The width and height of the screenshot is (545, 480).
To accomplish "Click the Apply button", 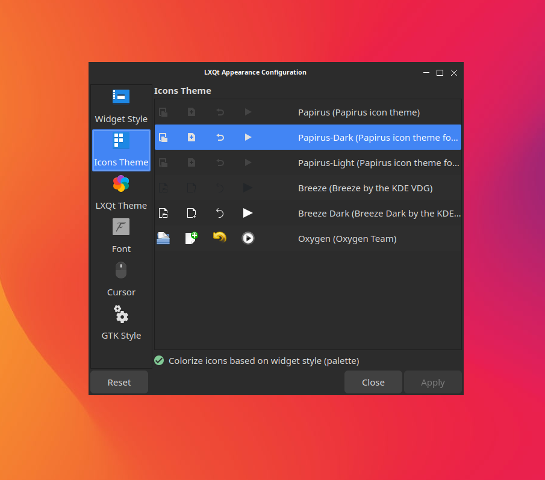I will click(432, 383).
